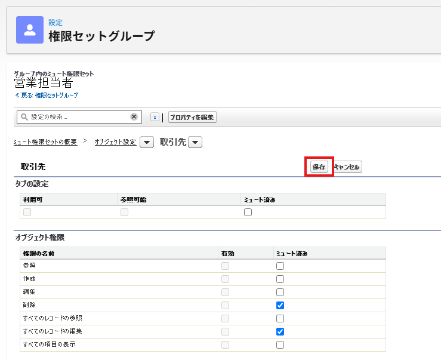Uncheck muted checkbox for 削除 permission
Screen dimensions: 441x360
(x=280, y=306)
